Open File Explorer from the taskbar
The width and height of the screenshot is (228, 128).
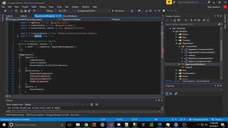(x=78, y=125)
